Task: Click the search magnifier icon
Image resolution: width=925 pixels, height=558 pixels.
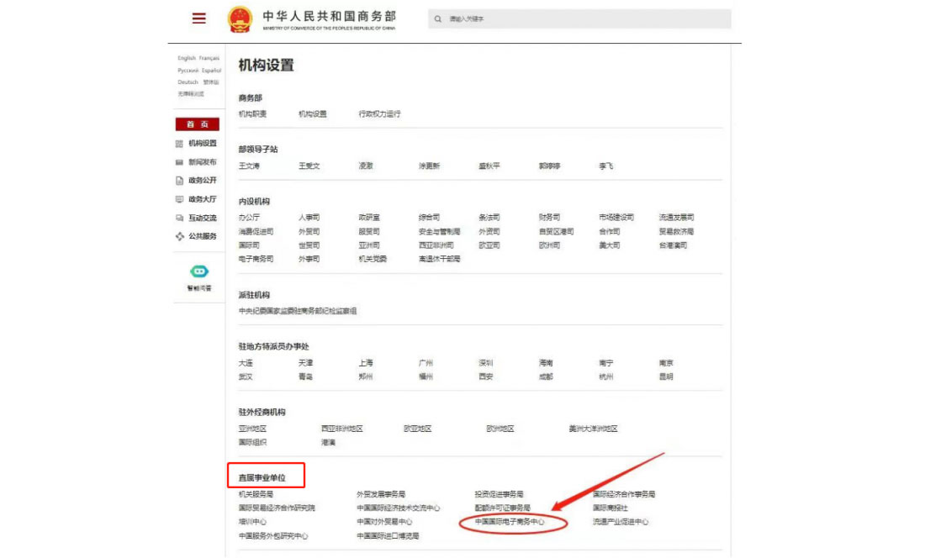Action: (x=438, y=18)
